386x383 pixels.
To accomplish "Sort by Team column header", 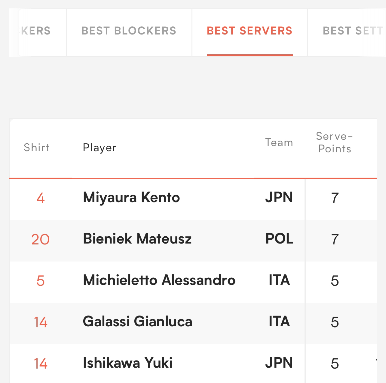I will [279, 142].
